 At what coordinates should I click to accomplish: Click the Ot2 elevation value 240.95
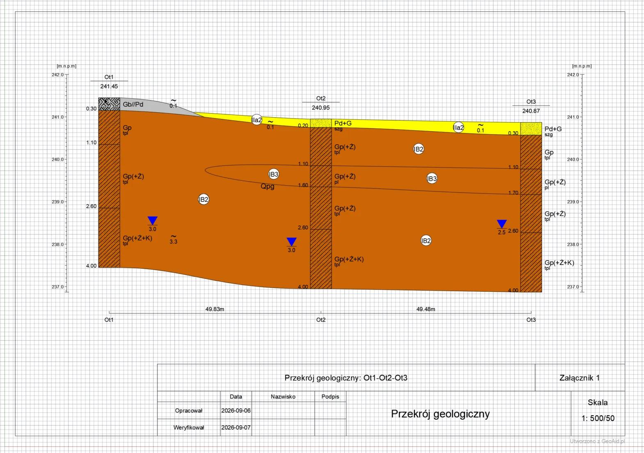click(x=321, y=108)
